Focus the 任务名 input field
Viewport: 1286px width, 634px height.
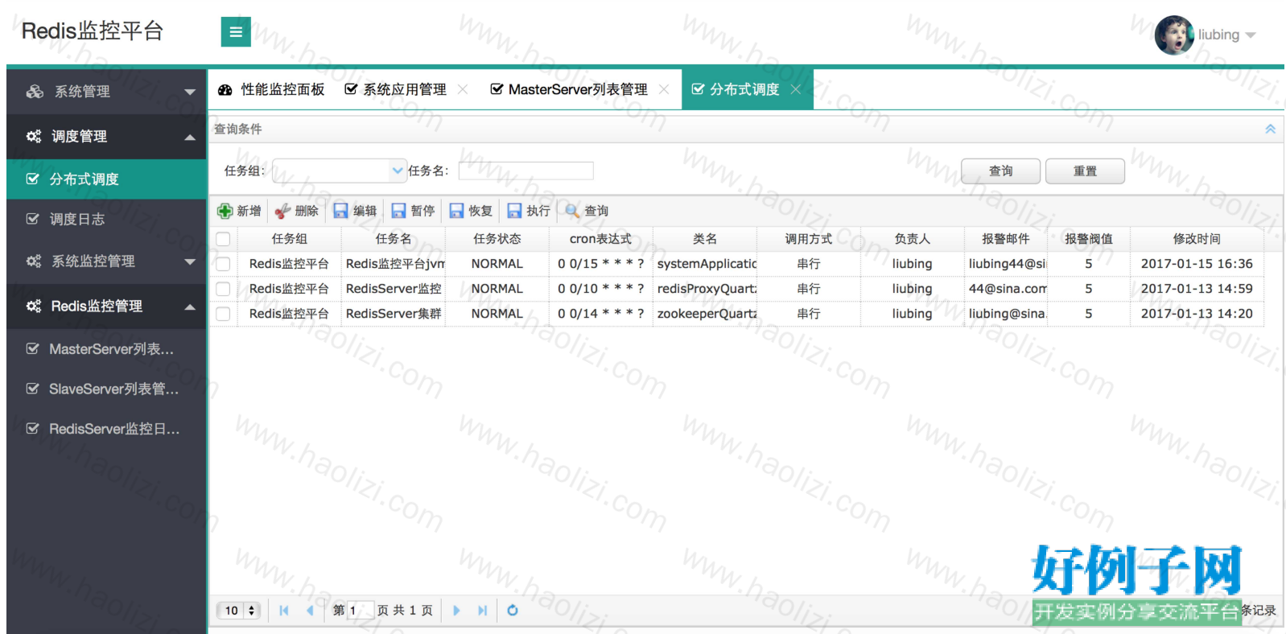point(526,171)
